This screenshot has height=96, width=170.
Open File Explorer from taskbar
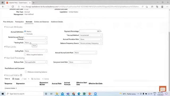[x=57, y=94]
